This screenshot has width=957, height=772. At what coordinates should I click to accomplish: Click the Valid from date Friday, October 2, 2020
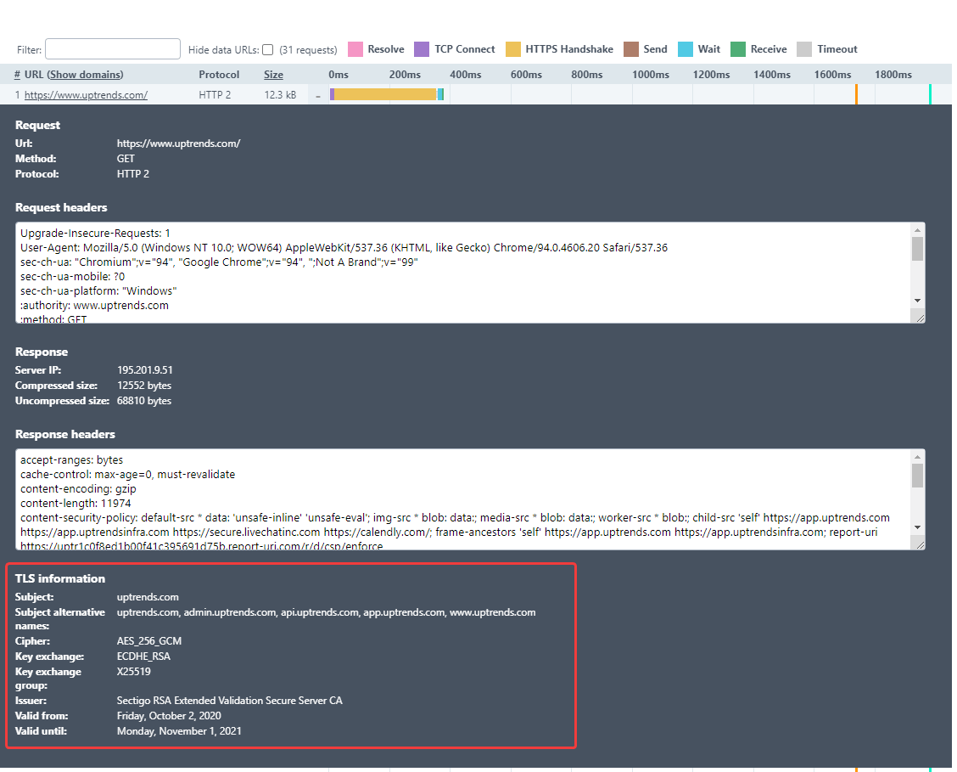pos(169,716)
